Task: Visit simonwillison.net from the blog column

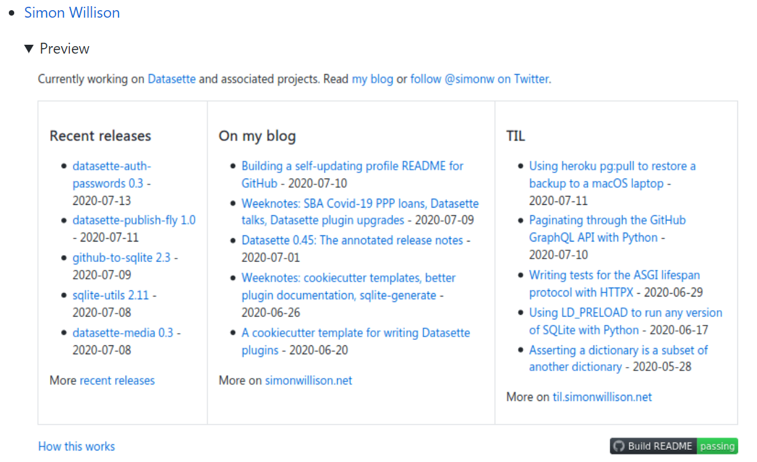Action: click(x=308, y=381)
